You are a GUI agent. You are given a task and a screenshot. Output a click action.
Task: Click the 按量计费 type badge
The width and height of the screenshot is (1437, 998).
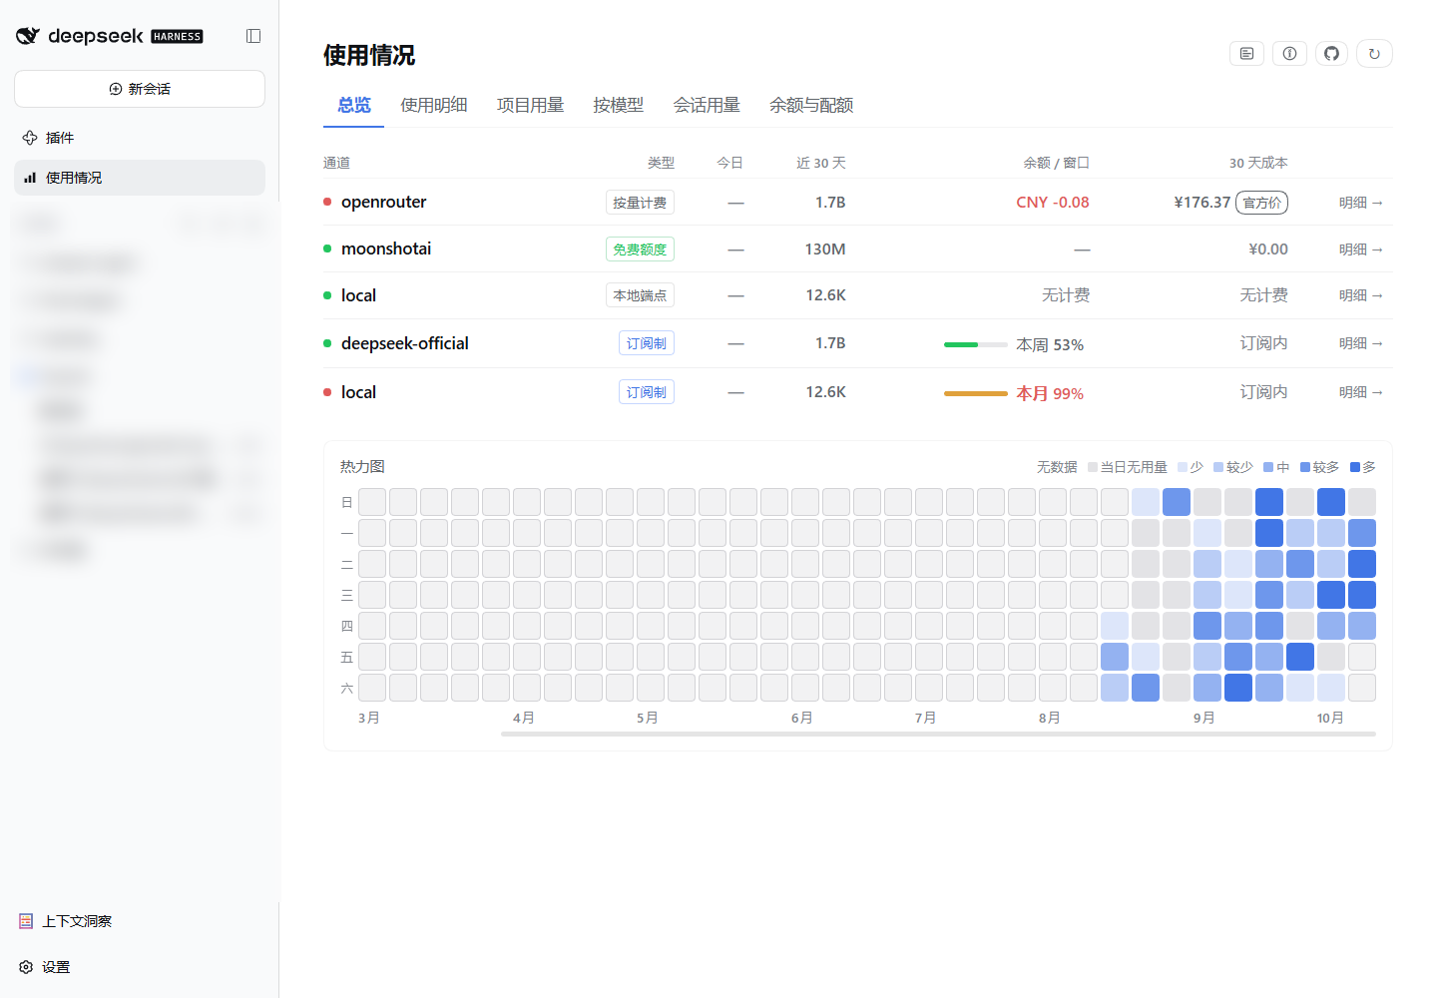640,203
